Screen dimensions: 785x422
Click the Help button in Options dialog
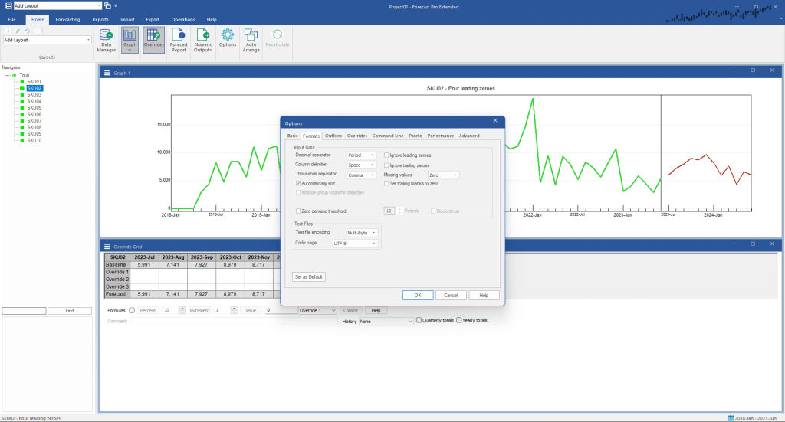click(484, 296)
